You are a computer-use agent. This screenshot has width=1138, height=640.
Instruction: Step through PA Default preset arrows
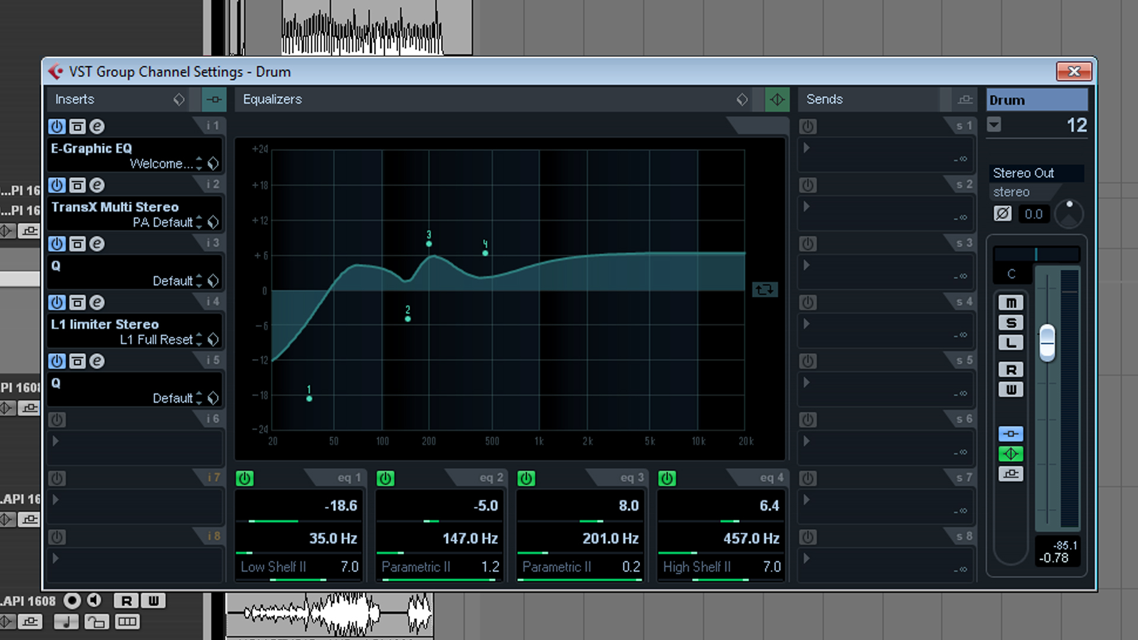(199, 222)
